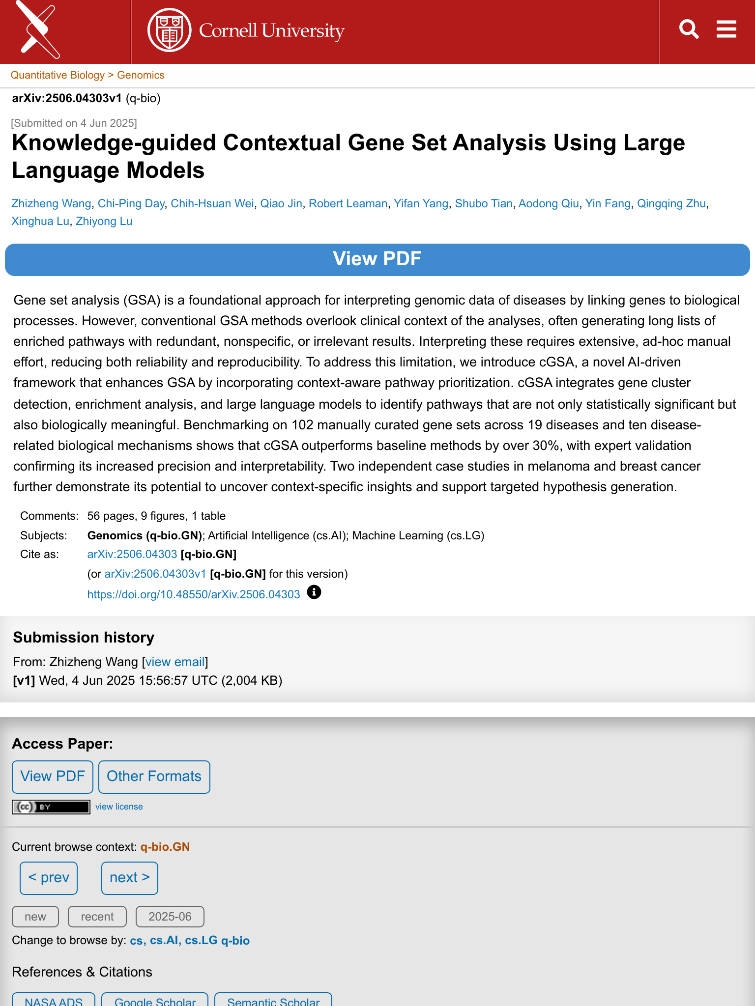Click the view email link
755x1006 pixels.
click(x=175, y=662)
